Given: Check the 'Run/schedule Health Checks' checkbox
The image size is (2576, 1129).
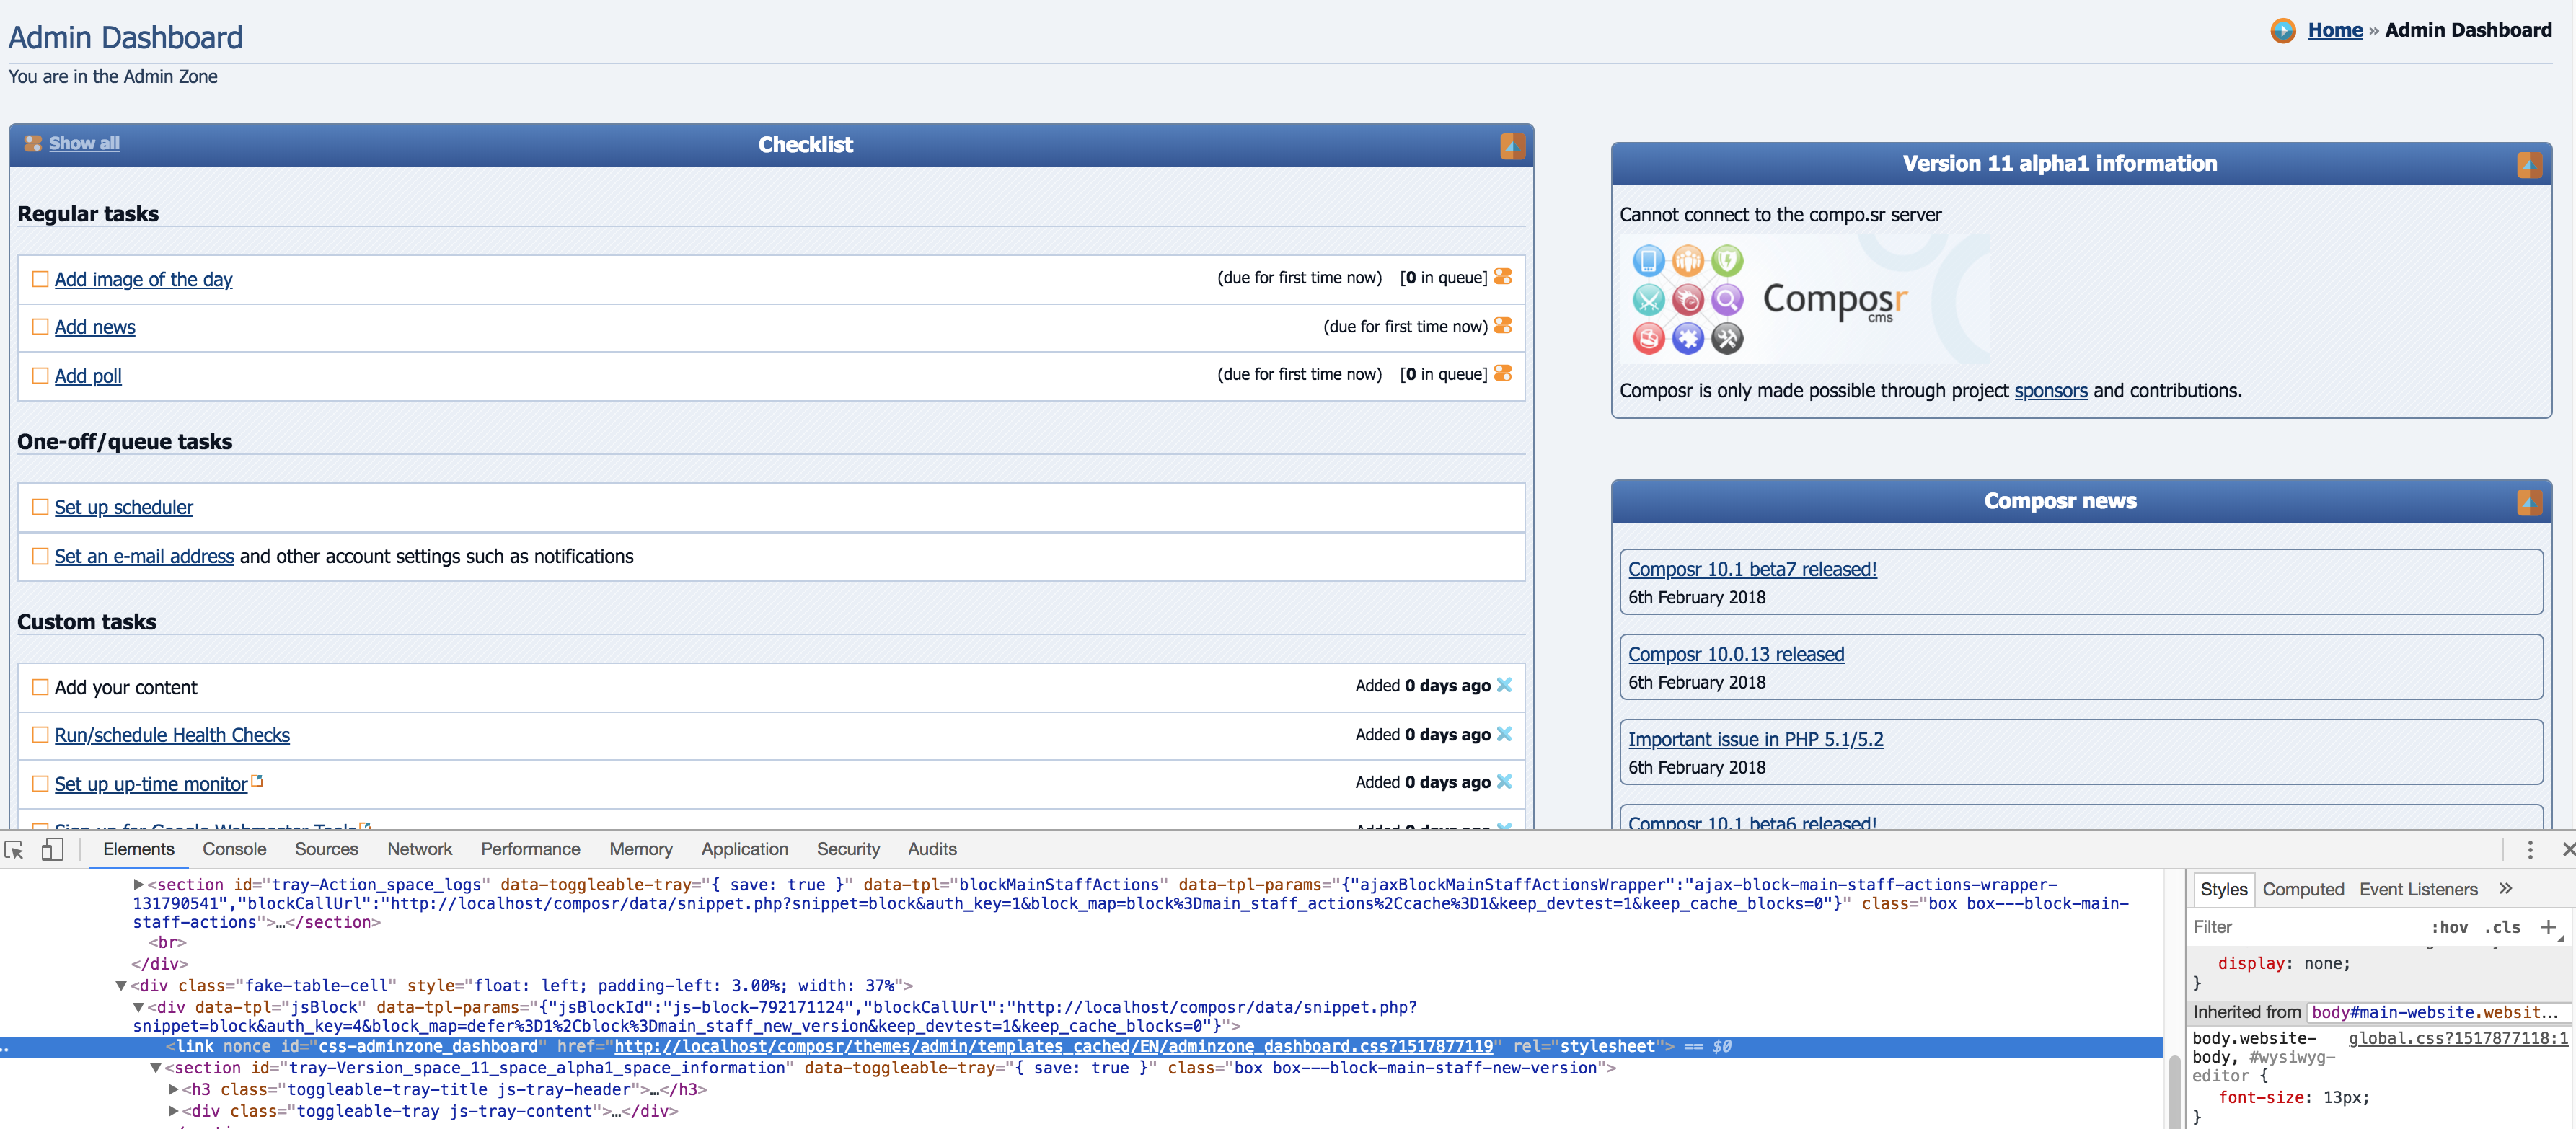Looking at the screenshot, I should click(40, 735).
